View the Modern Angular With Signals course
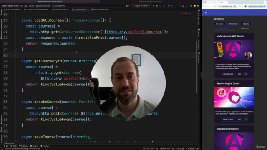The height and width of the screenshot is (150, 267). 228,74
